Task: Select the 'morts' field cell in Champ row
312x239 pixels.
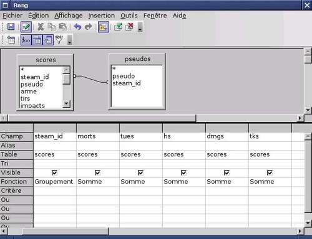Action: (x=98, y=136)
